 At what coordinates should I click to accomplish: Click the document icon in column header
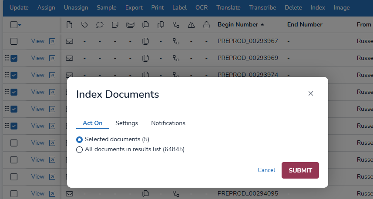69,25
